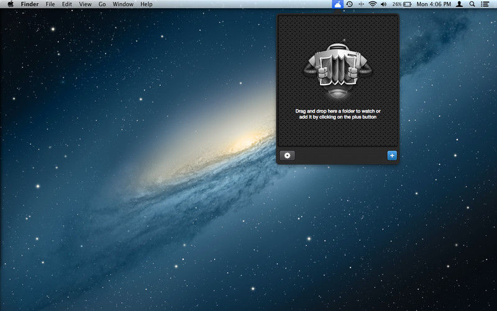Click the crosshair-arrows icon beside the Wi-Fi icon
Viewport: 497px width, 311px height.
pos(361,4)
